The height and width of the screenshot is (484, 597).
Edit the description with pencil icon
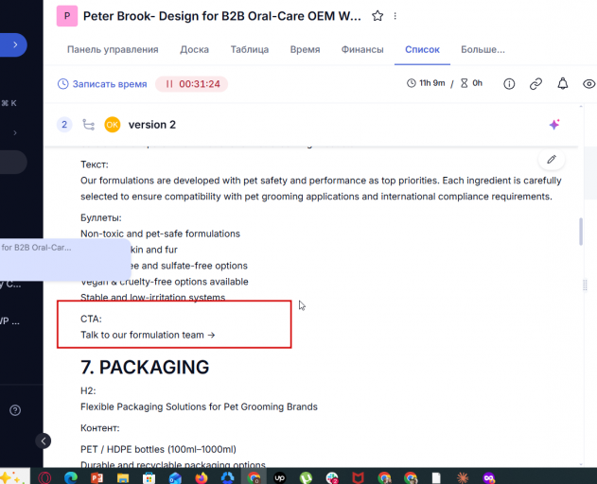click(552, 160)
